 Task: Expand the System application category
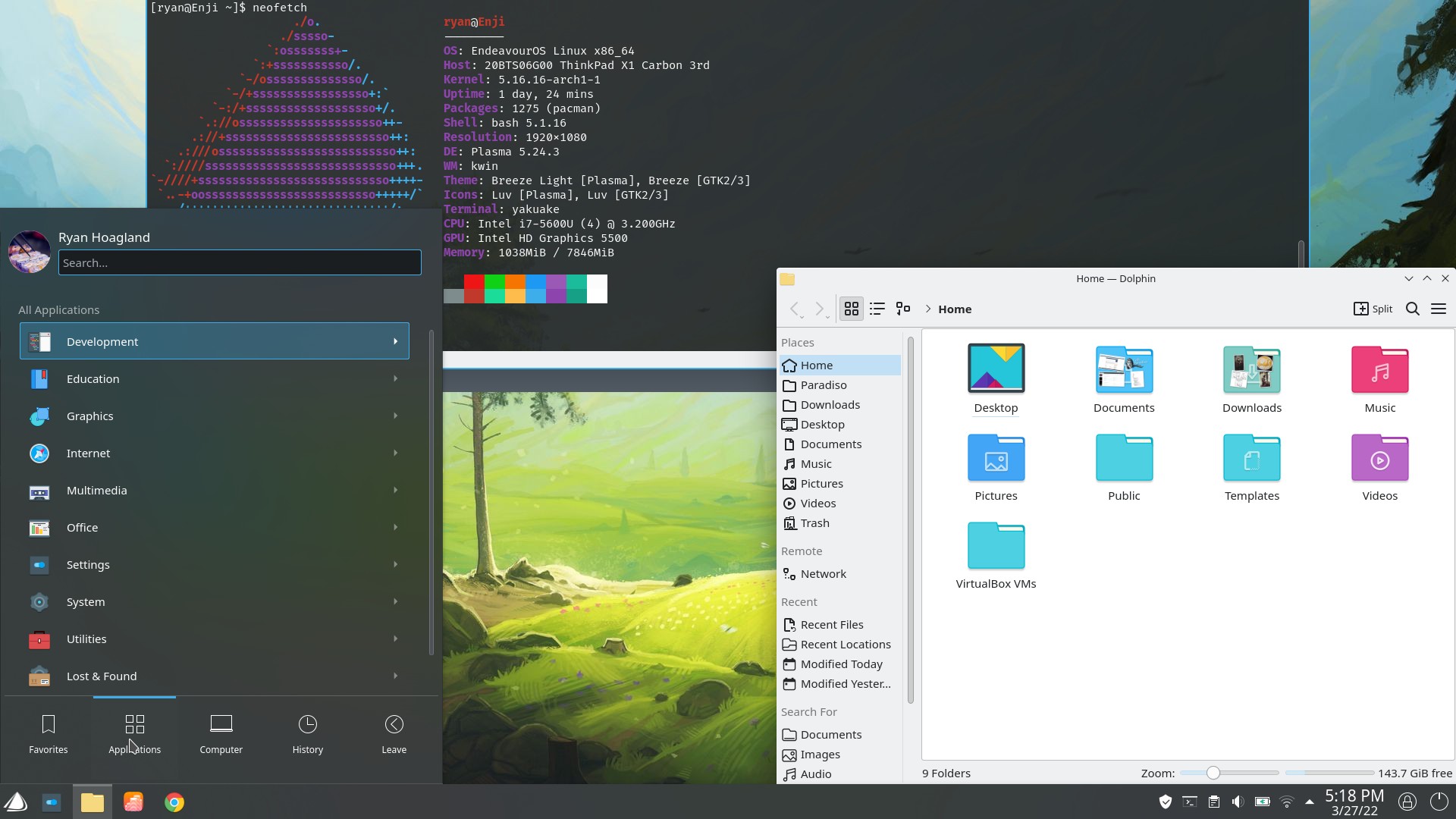(215, 601)
